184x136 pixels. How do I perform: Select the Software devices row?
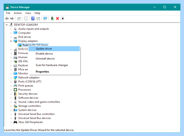click(28, 98)
